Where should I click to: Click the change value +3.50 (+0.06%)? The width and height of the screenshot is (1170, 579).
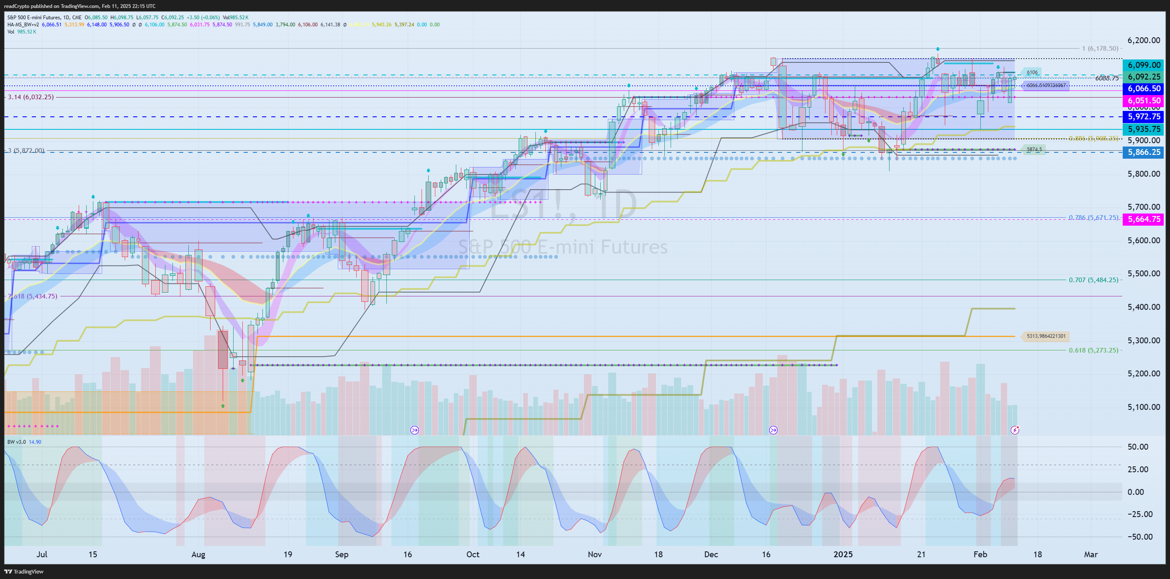pyautogui.click(x=203, y=18)
